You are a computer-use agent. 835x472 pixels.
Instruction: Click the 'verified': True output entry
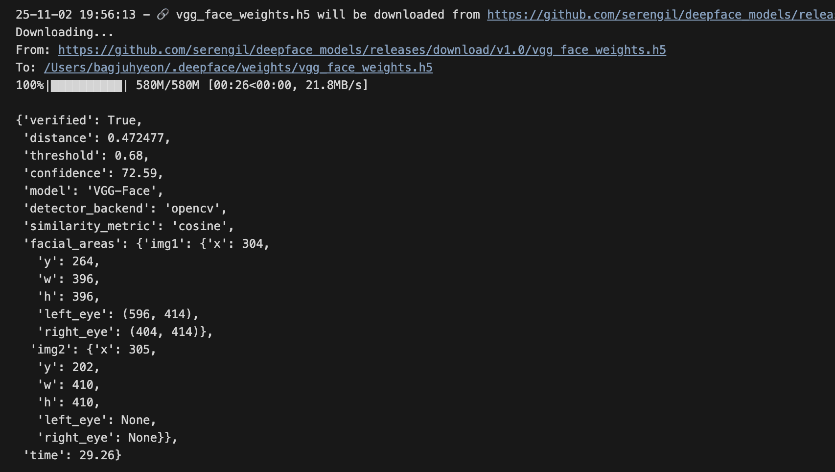pyautogui.click(x=79, y=120)
